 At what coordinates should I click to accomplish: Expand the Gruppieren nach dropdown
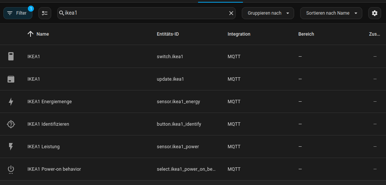[268, 13]
